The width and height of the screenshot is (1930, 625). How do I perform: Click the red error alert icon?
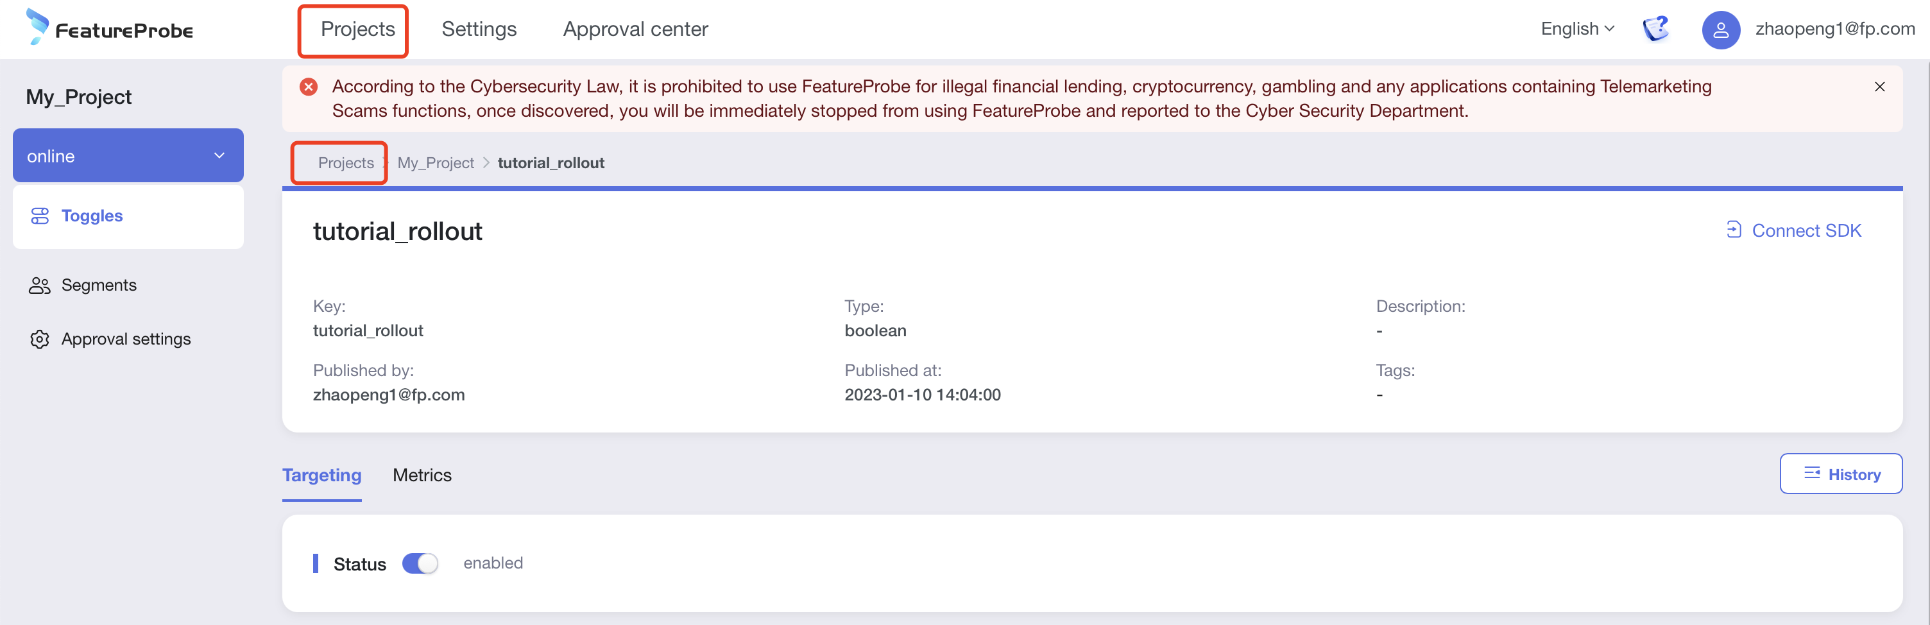tap(309, 87)
